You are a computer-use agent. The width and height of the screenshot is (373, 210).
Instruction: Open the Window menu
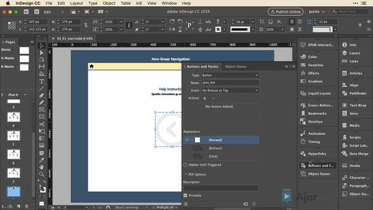169,3
